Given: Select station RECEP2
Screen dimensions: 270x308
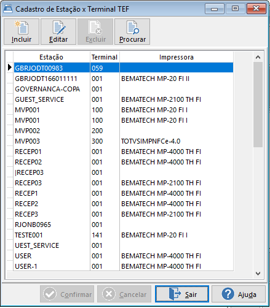Looking at the screenshot, I should pyautogui.click(x=52, y=204).
